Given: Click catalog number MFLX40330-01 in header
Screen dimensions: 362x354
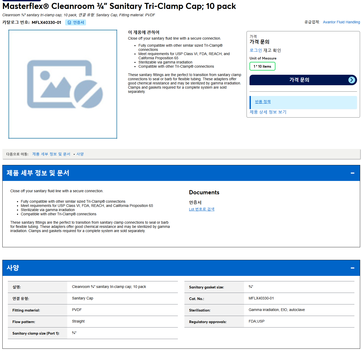Looking at the screenshot, I should 46,23.
